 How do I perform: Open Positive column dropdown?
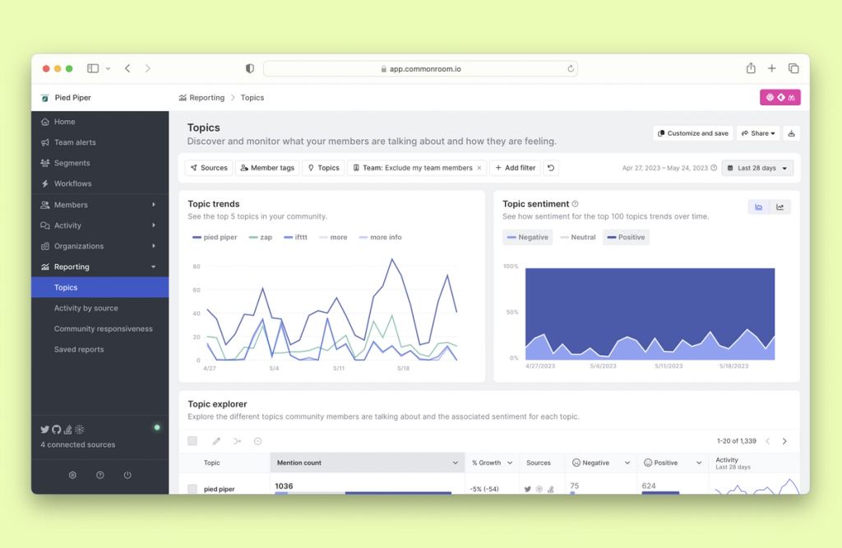tap(699, 462)
